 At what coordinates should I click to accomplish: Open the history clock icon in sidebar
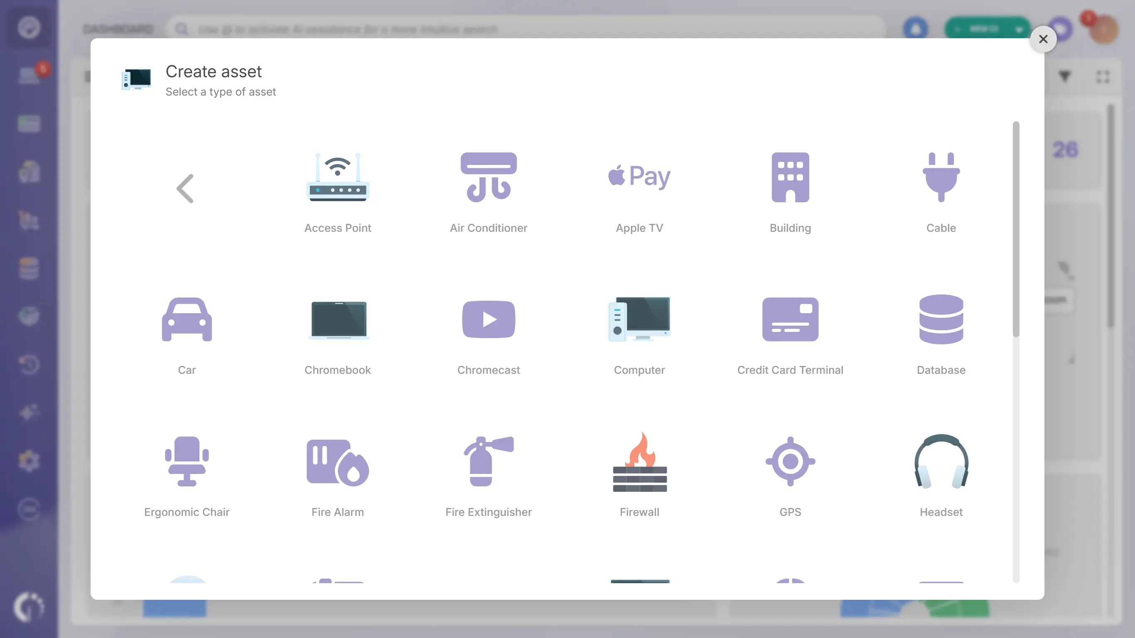(29, 364)
